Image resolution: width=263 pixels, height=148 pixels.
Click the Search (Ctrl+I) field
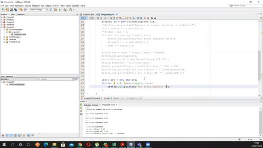(x=246, y=6)
